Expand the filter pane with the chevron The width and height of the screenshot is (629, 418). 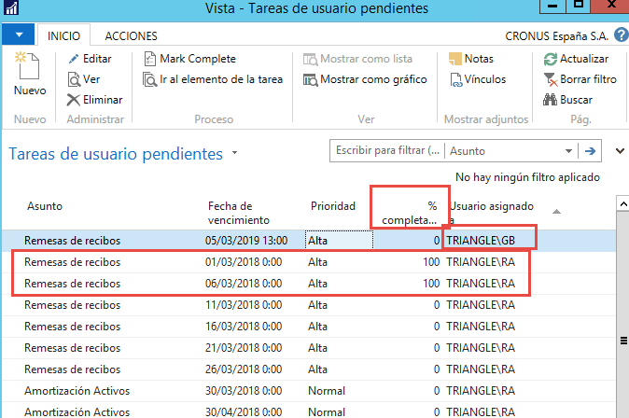(621, 151)
